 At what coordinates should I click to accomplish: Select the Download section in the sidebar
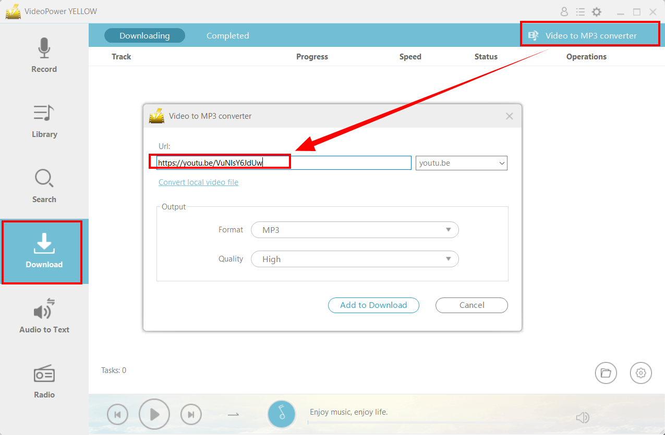44,252
